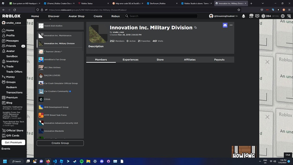
Task: Open the friends navbar icon with badge
Action: click(251, 16)
